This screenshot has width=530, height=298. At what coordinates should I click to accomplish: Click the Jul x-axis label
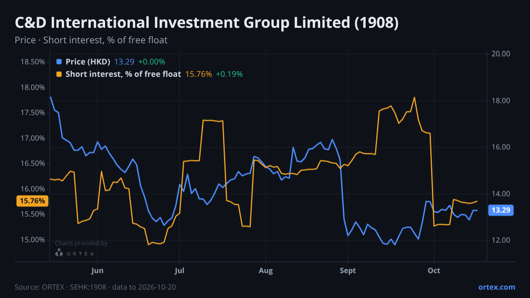pyautogui.click(x=179, y=271)
